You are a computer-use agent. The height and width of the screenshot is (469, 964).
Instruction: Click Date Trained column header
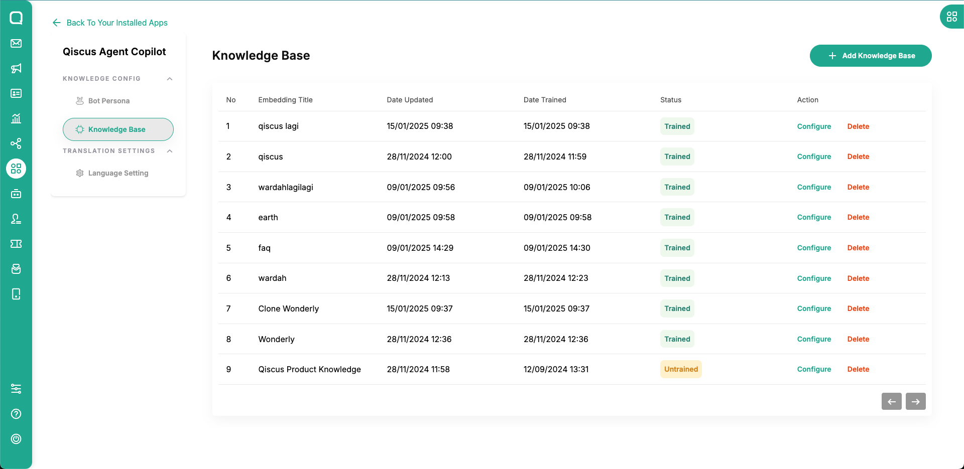coord(545,100)
